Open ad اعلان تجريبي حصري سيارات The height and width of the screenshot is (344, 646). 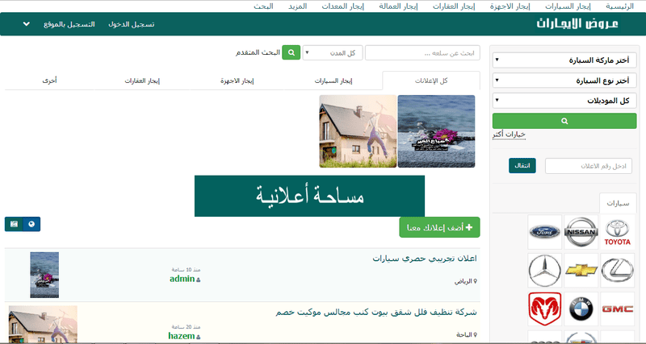(425, 259)
